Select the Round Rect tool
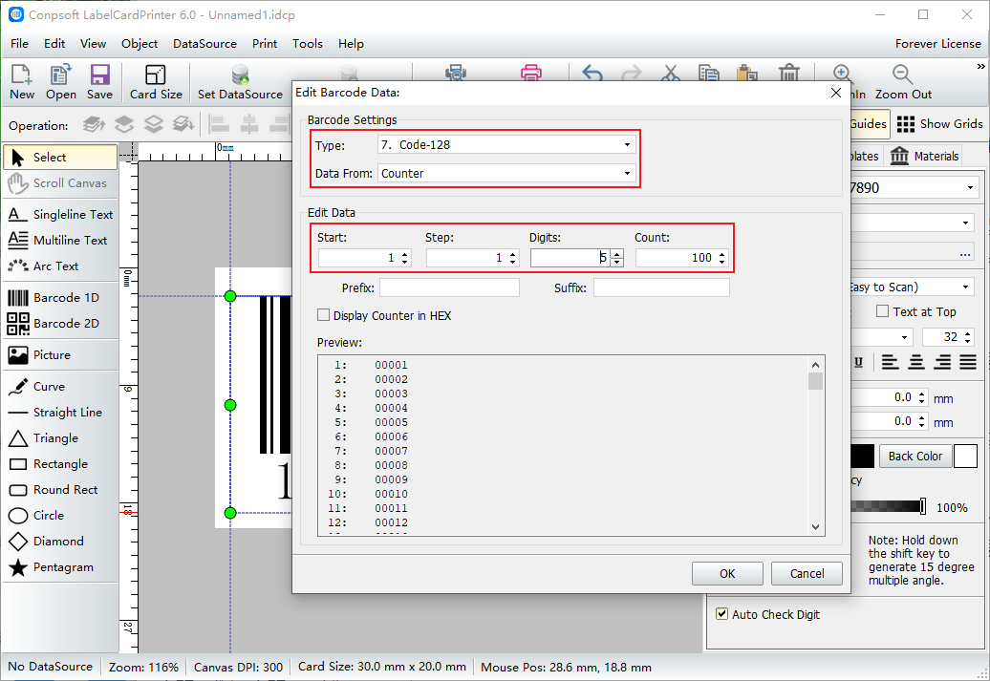 (60, 490)
